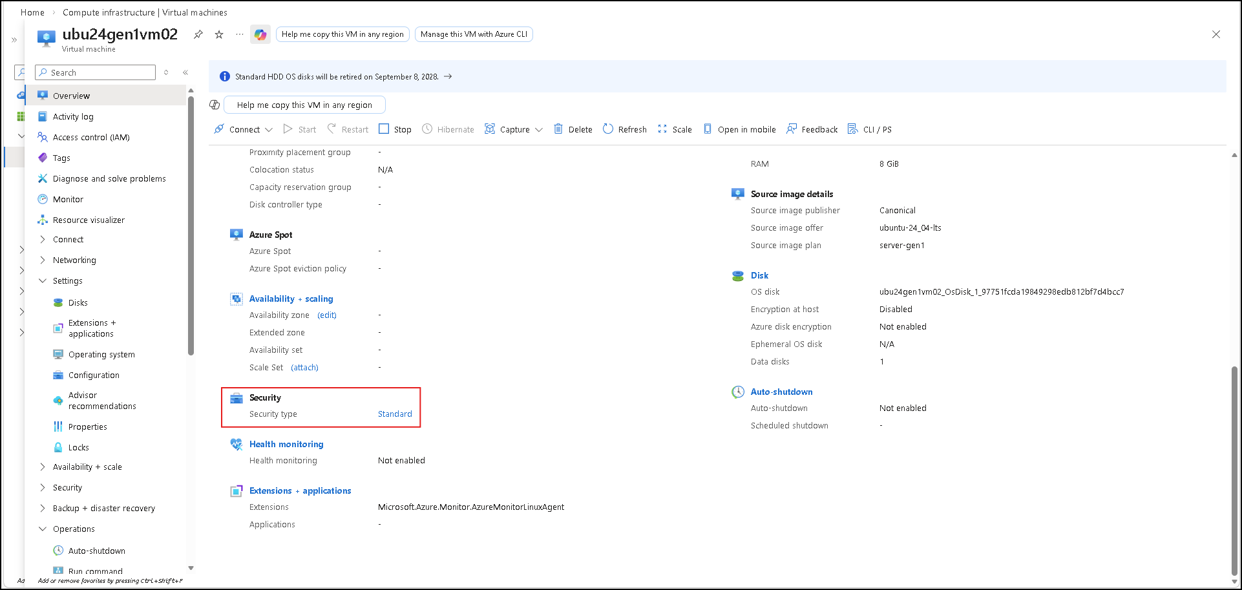Click the Copilot icon in header
Viewport: 1242px width, 590px height.
pyautogui.click(x=260, y=35)
